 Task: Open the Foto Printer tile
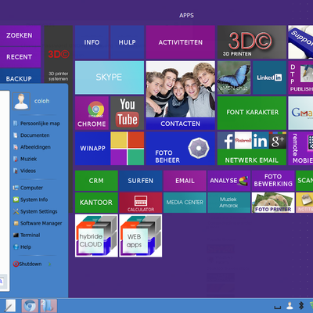[273, 203]
